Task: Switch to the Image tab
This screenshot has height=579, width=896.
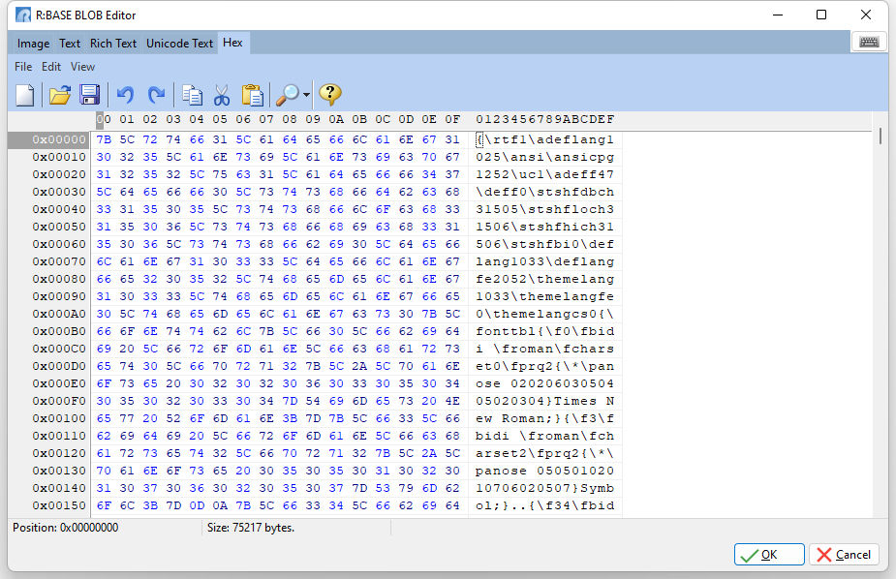Action: coord(33,44)
